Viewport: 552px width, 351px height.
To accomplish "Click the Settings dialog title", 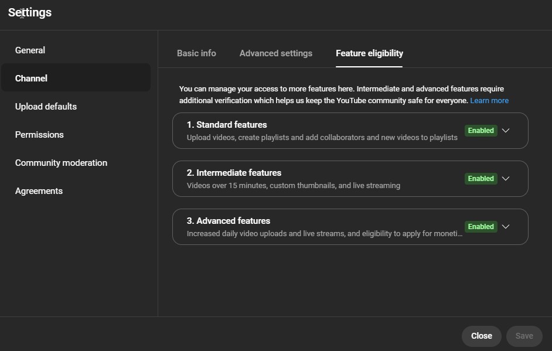I will pos(30,12).
